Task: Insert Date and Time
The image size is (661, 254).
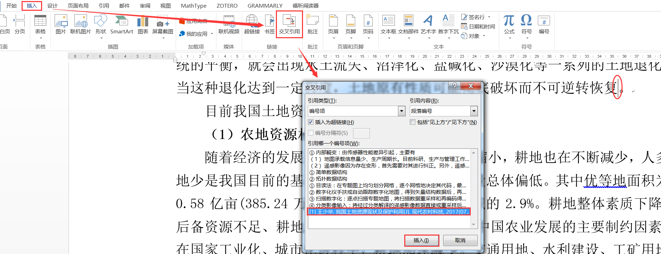Action: 478,26
